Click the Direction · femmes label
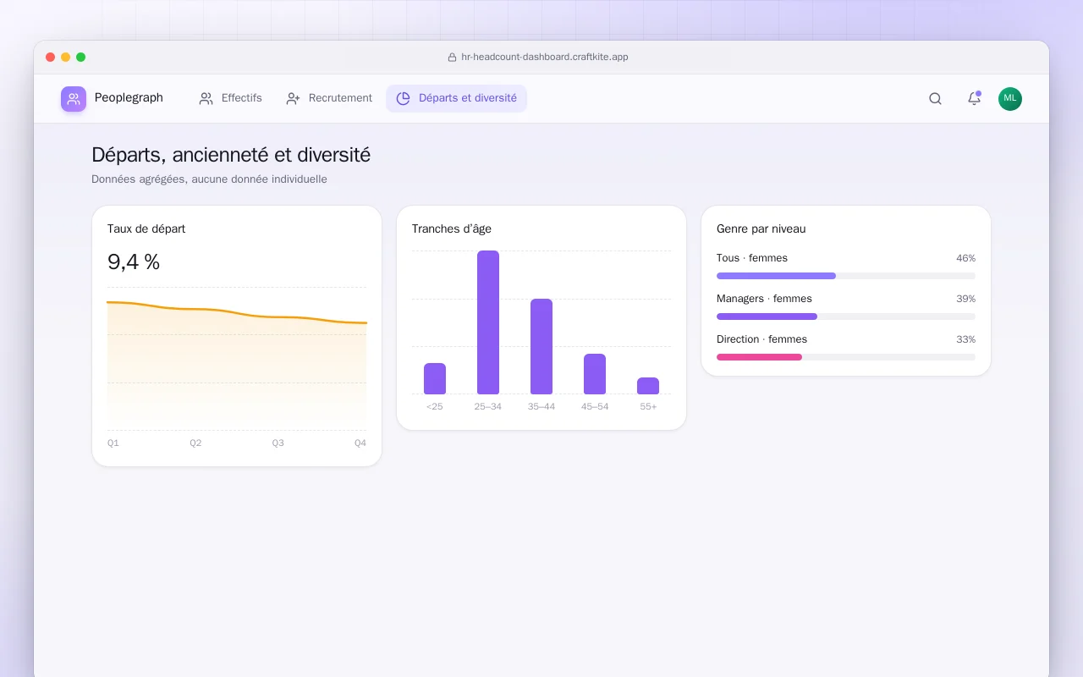The width and height of the screenshot is (1083, 677). 761,339
